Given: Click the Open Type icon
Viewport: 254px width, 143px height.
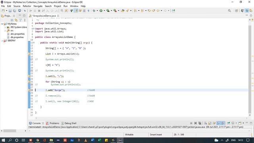Looking at the screenshot, I should pos(123,11).
